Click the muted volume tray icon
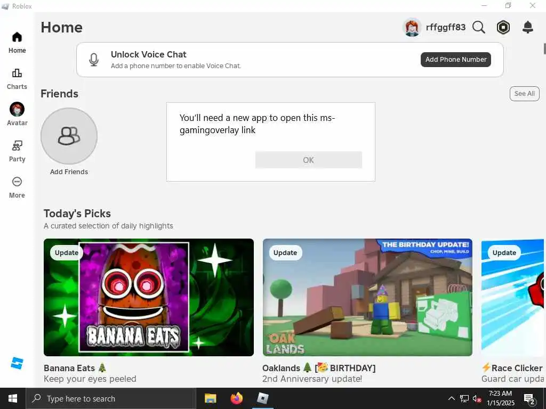The height and width of the screenshot is (409, 546). (x=477, y=398)
